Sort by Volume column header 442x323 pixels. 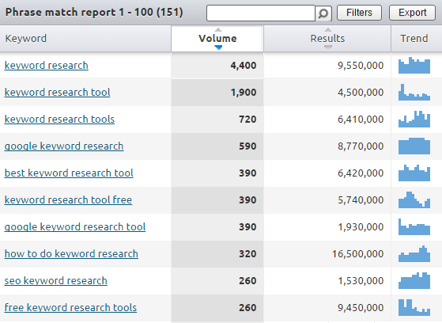click(217, 39)
